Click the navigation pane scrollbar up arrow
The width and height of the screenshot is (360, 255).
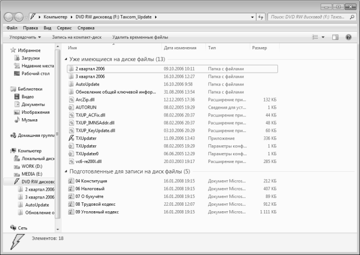pos(58,47)
